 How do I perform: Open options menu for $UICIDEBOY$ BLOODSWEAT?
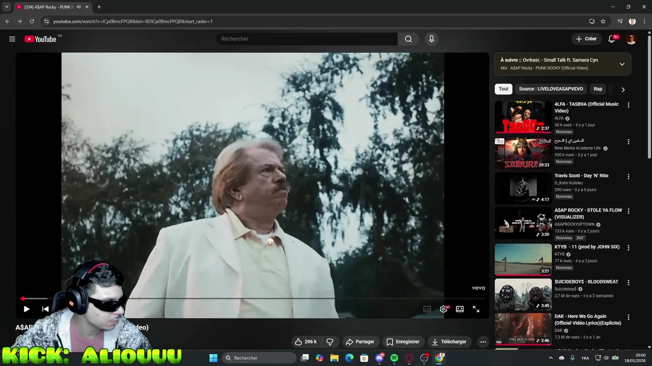(x=628, y=282)
